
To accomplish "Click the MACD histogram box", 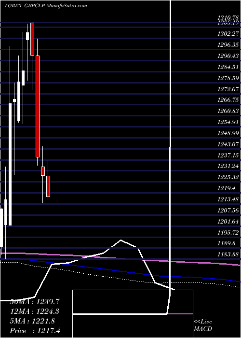I will tap(133, 314).
